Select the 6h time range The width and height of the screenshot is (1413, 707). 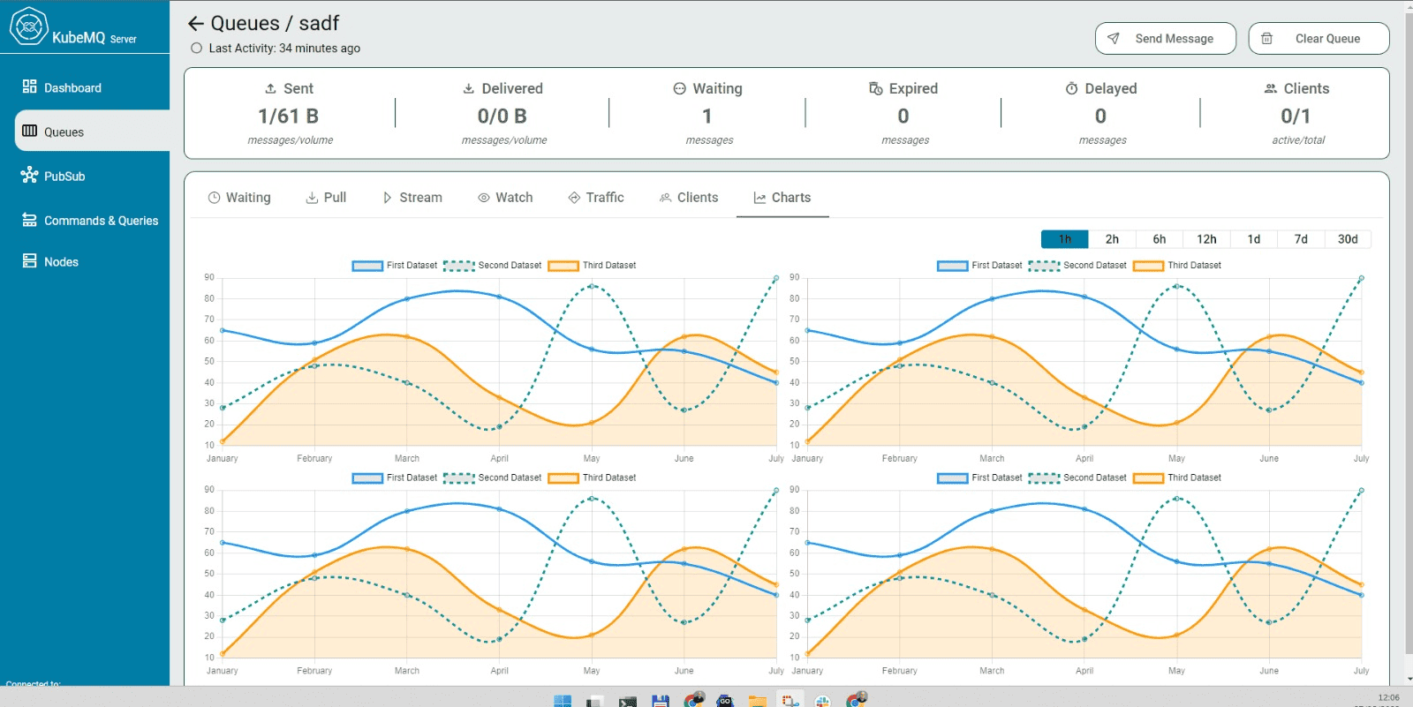pyautogui.click(x=1160, y=239)
